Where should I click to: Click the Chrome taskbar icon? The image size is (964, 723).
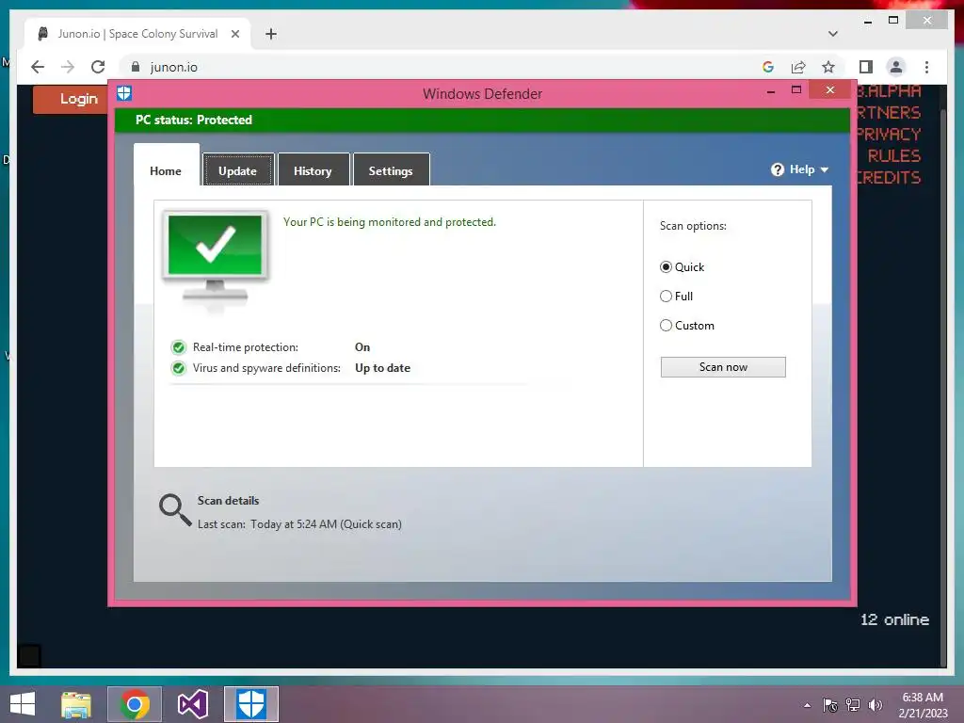[x=135, y=704]
